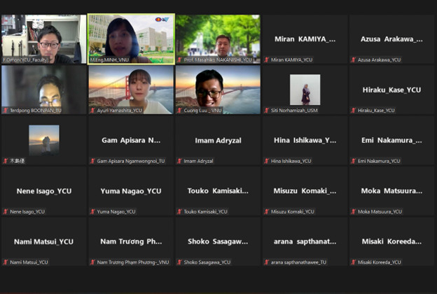Click the 'Cuong Luu _VNU' name label
Screen dimensions: 437x294
(202, 111)
